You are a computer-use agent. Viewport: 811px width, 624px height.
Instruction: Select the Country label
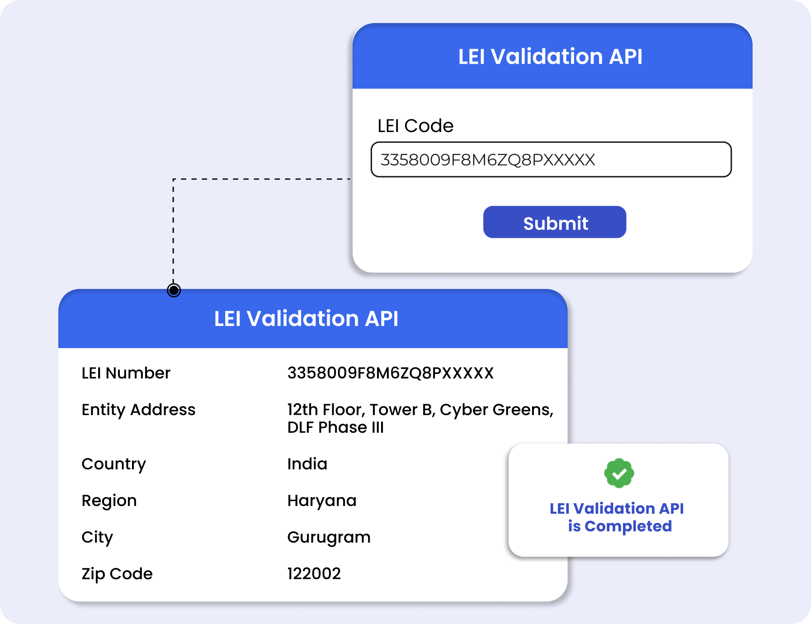click(x=113, y=464)
